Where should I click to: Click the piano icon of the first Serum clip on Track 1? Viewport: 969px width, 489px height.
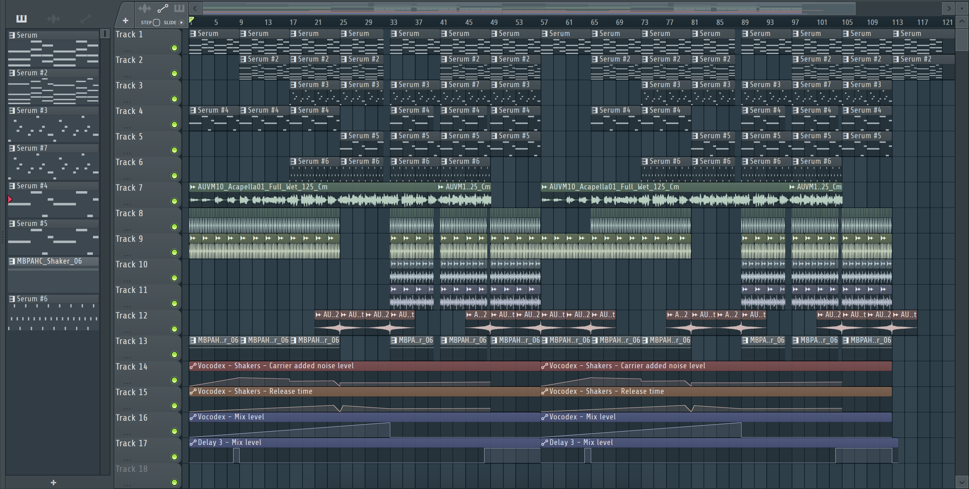pos(193,33)
